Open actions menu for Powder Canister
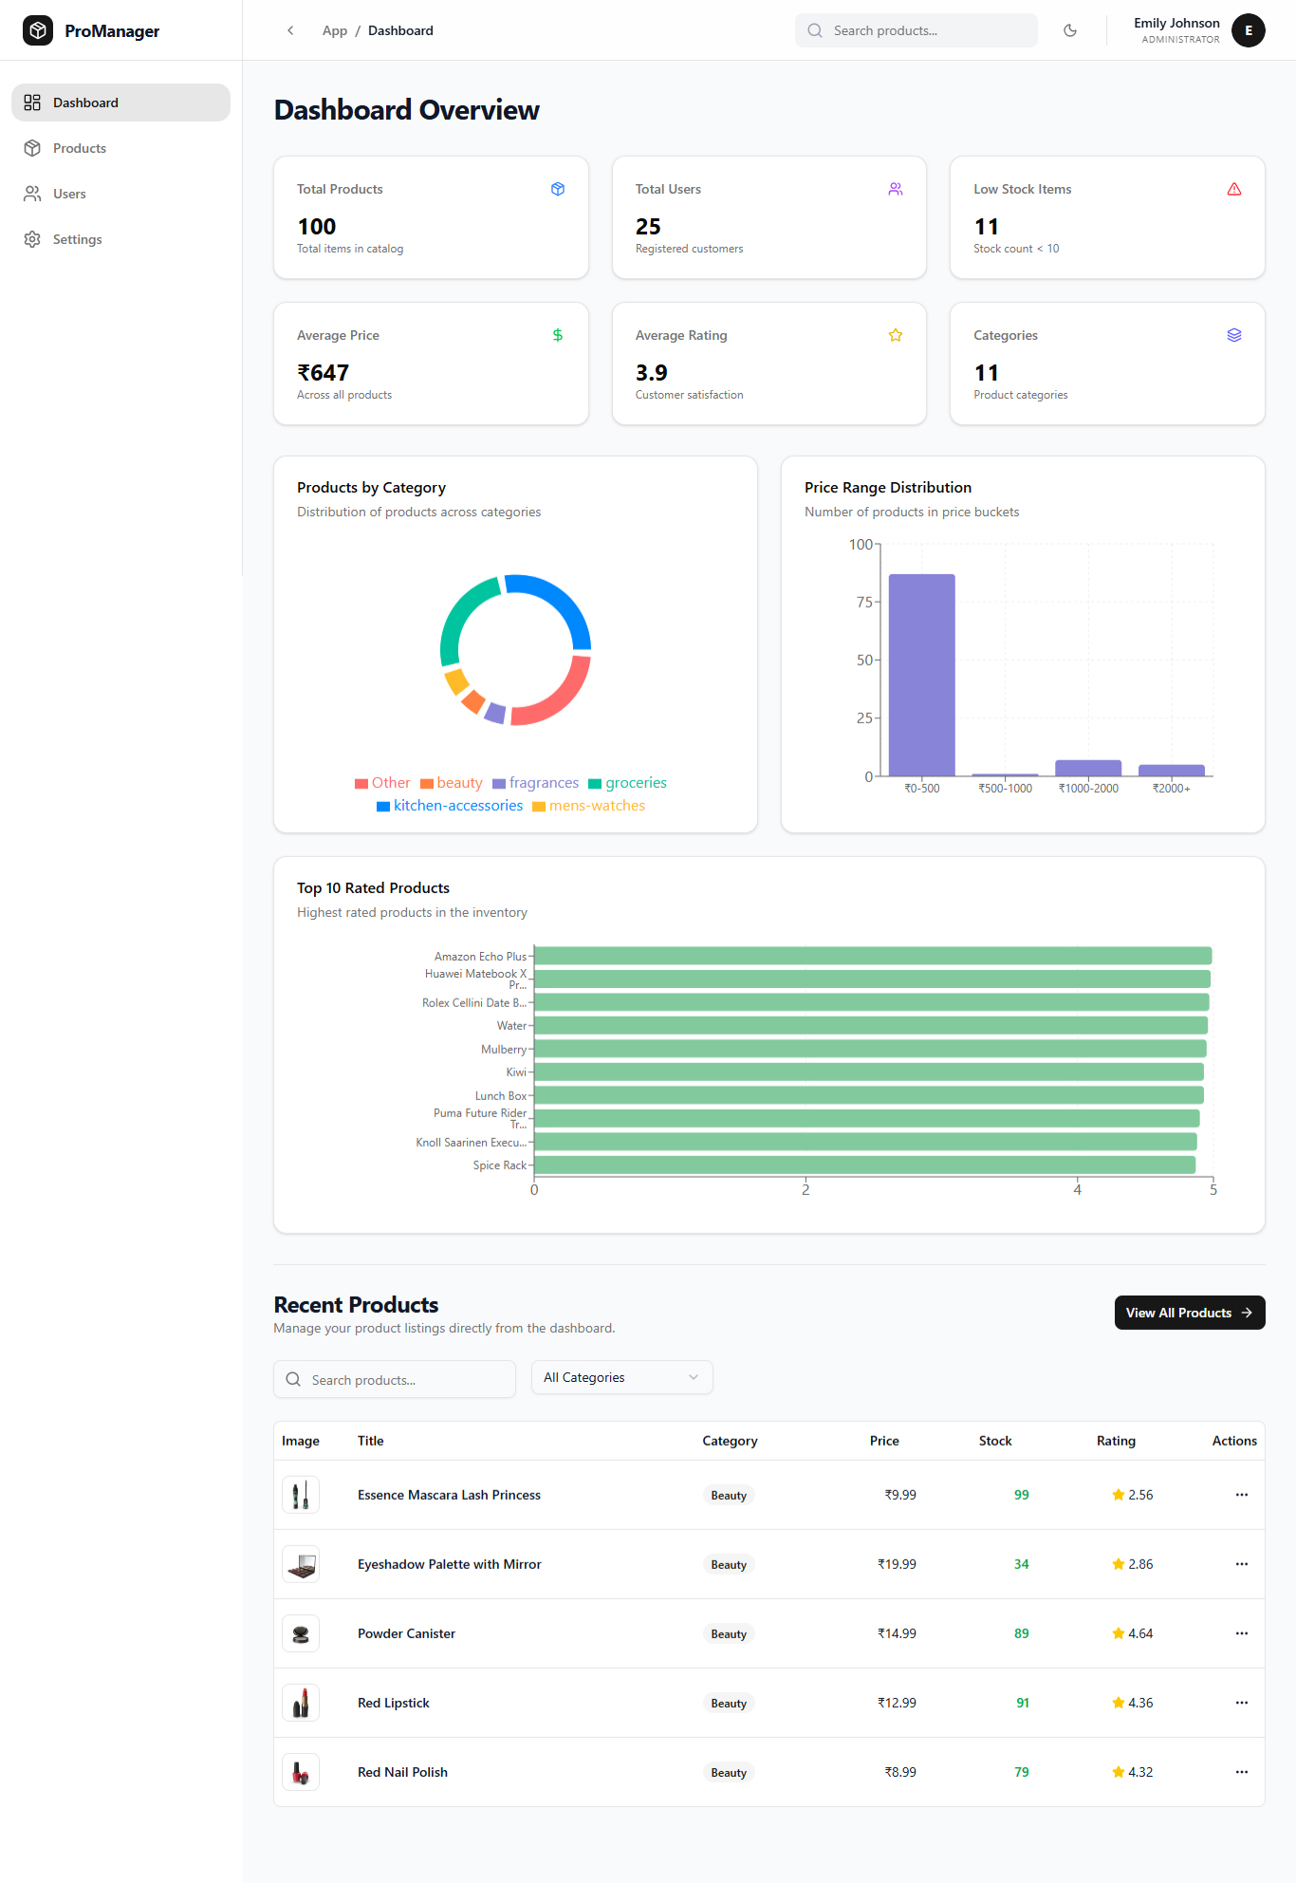This screenshot has width=1296, height=1884. [1241, 1633]
